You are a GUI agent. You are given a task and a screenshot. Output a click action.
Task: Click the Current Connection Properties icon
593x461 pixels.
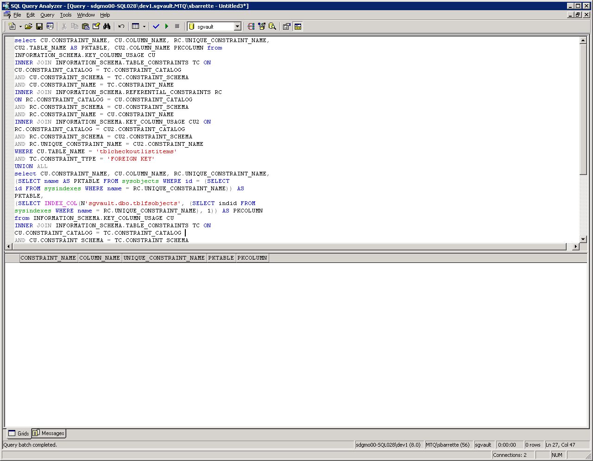[x=286, y=26]
